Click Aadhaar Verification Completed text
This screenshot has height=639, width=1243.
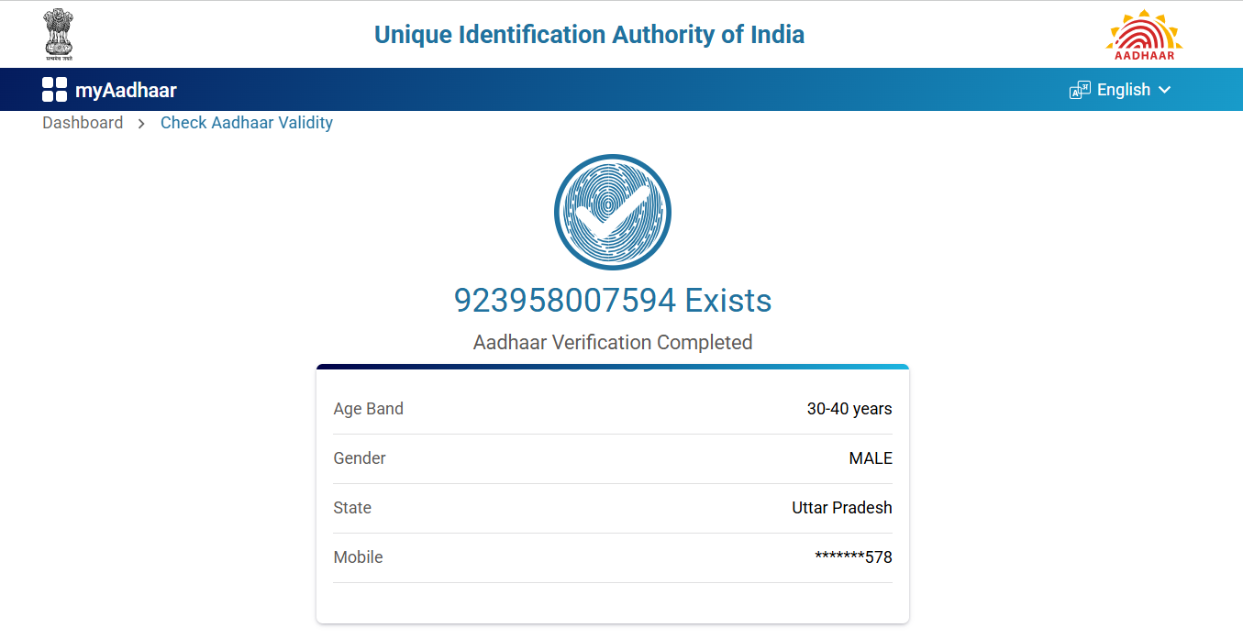click(x=613, y=343)
